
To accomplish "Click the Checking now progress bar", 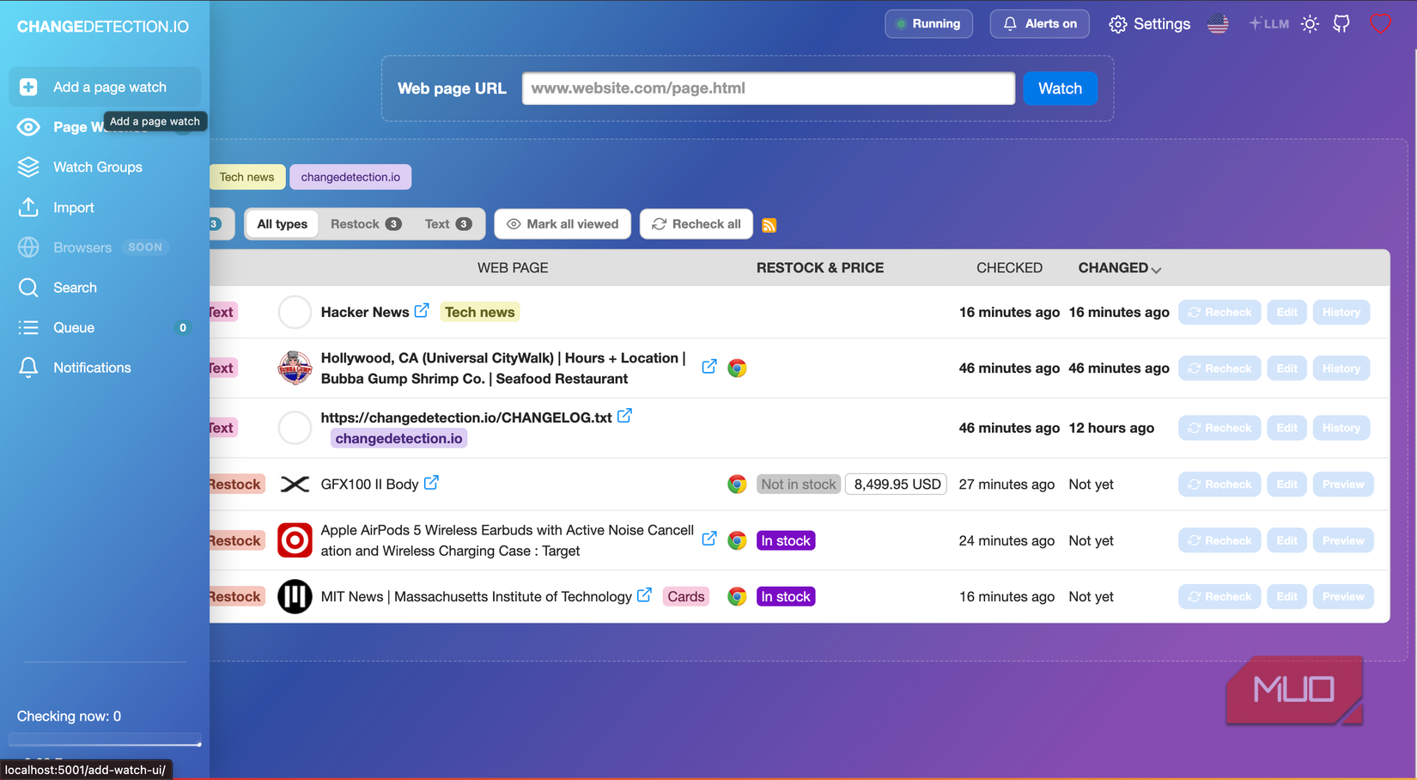I will pos(105,740).
